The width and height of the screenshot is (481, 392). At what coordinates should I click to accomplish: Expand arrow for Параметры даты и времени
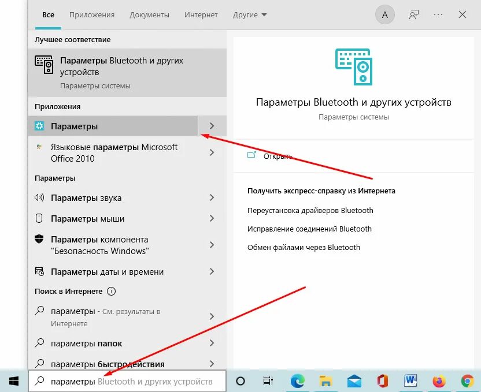tap(212, 271)
